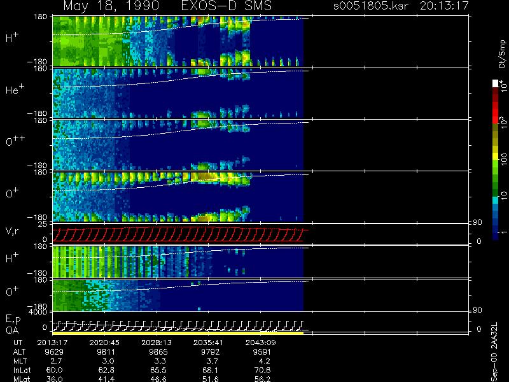Click the InLat value "65.5"
Image resolution: width=509 pixels, height=382 pixels.
tap(158, 370)
